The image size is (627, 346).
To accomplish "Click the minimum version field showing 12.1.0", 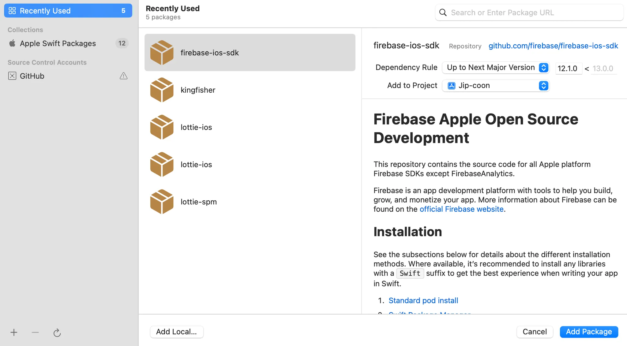I will click(568, 68).
